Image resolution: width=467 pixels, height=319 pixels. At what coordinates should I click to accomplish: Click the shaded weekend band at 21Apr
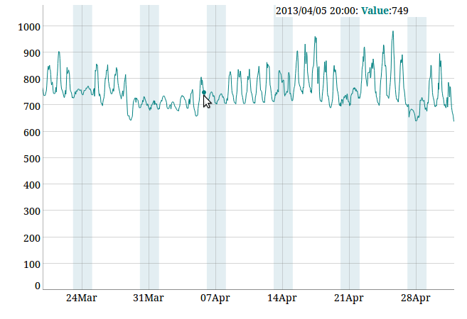coord(350,153)
